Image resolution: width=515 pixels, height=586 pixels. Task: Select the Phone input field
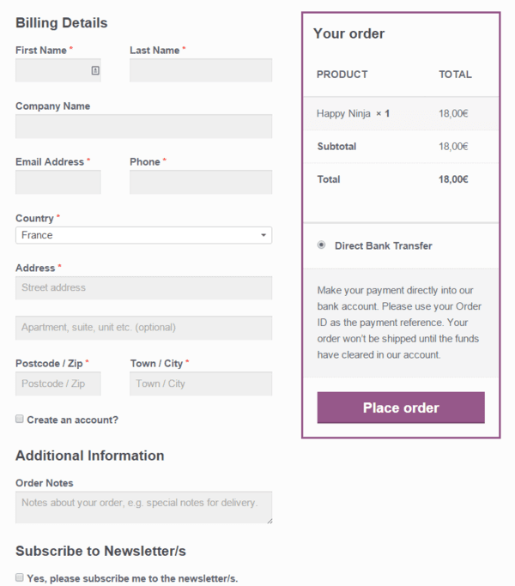[201, 182]
